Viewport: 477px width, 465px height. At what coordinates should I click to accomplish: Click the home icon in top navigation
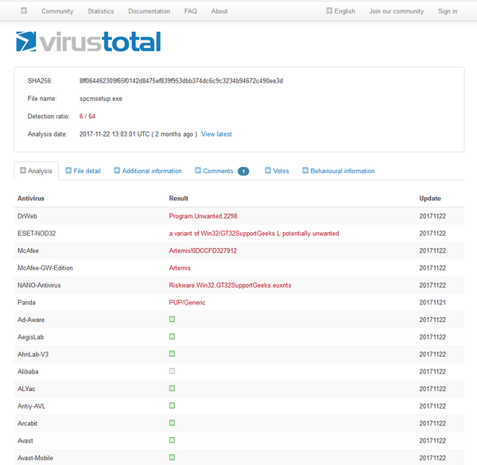point(24,11)
